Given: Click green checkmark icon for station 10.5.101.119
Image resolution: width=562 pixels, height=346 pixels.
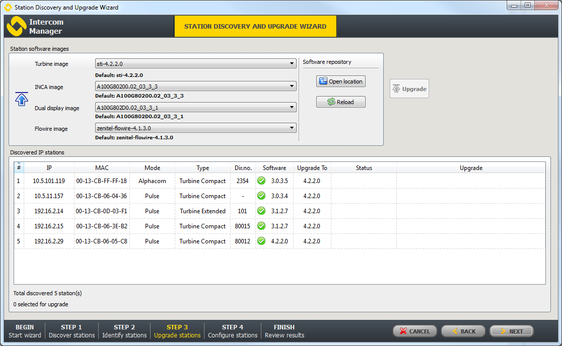Looking at the screenshot, I should point(261,181).
